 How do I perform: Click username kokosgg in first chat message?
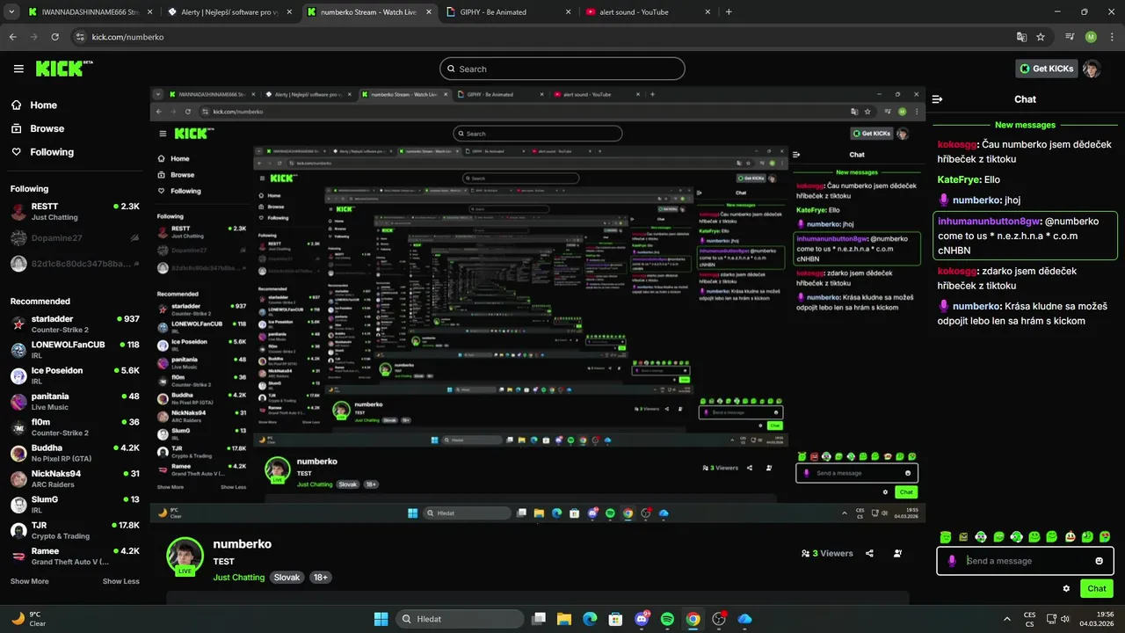click(957, 144)
